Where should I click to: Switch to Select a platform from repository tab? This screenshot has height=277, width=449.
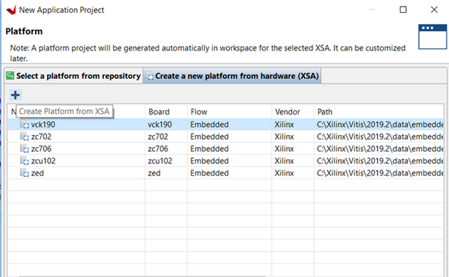73,76
